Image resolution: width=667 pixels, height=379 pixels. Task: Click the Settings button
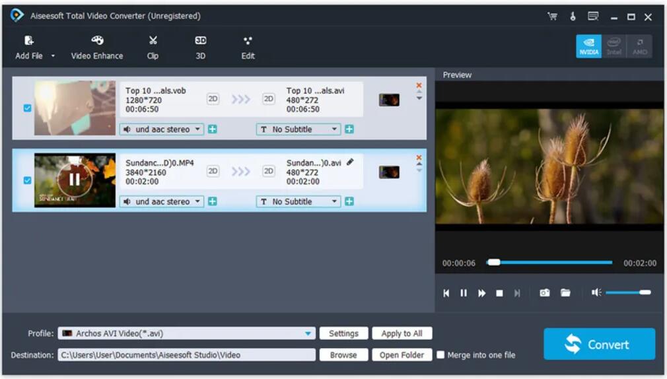click(343, 333)
